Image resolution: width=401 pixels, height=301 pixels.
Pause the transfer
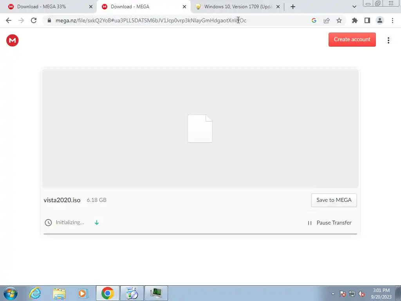(329, 223)
